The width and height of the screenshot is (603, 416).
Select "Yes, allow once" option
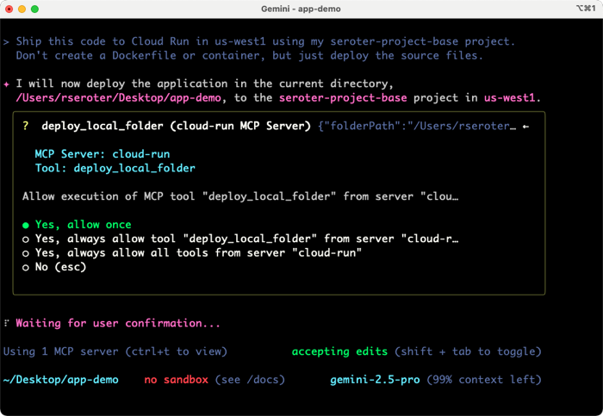(77, 225)
